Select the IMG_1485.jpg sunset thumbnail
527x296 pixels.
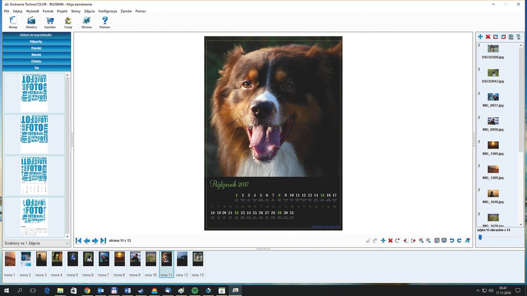(x=493, y=145)
